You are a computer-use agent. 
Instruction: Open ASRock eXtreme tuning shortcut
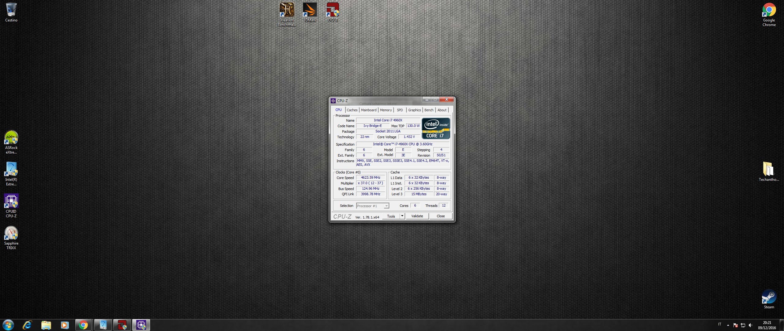point(11,142)
